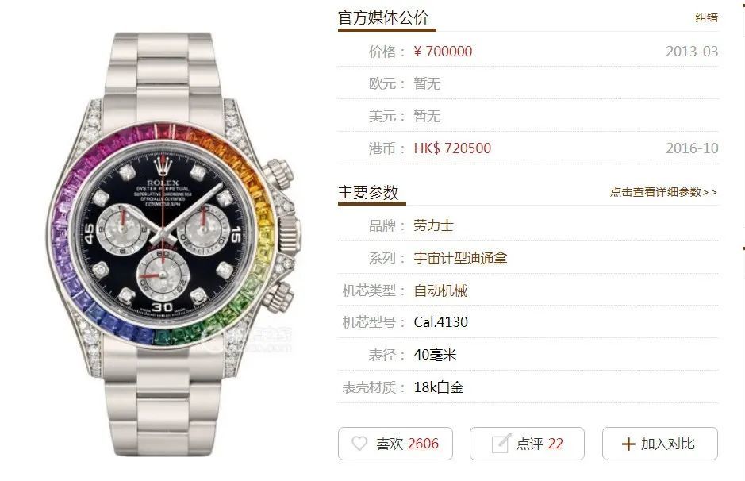Select the 主要参数 section heading
The width and height of the screenshot is (745, 481).
click(368, 192)
